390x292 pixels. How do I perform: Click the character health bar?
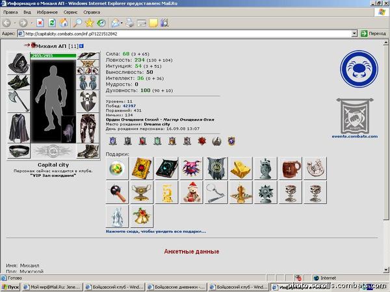pos(53,56)
